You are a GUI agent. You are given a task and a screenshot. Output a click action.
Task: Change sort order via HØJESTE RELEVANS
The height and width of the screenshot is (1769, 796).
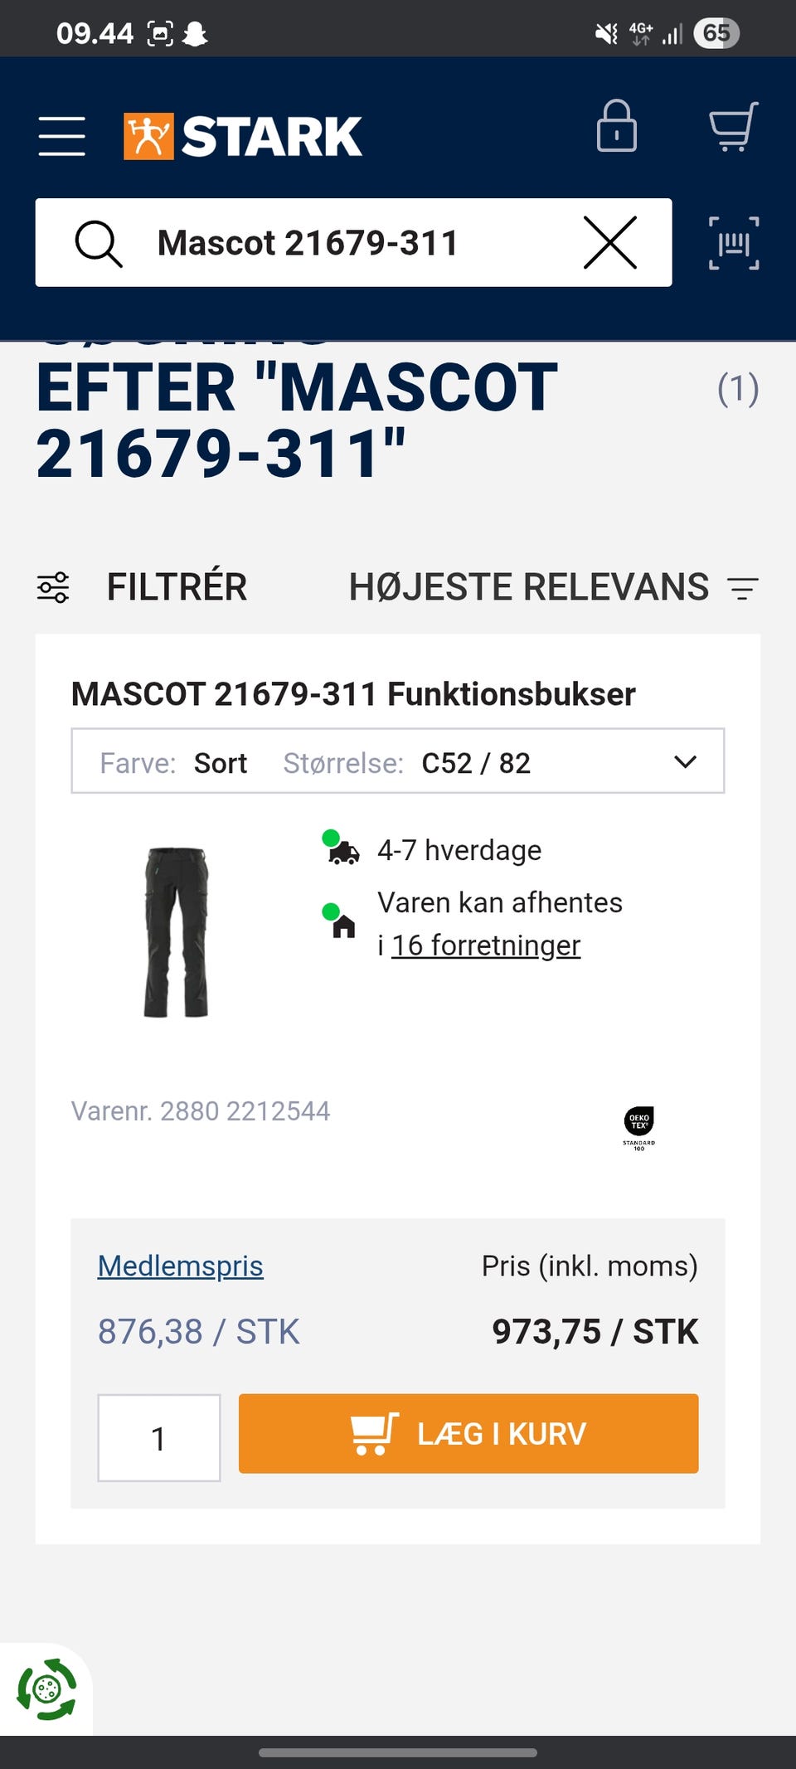528,587
